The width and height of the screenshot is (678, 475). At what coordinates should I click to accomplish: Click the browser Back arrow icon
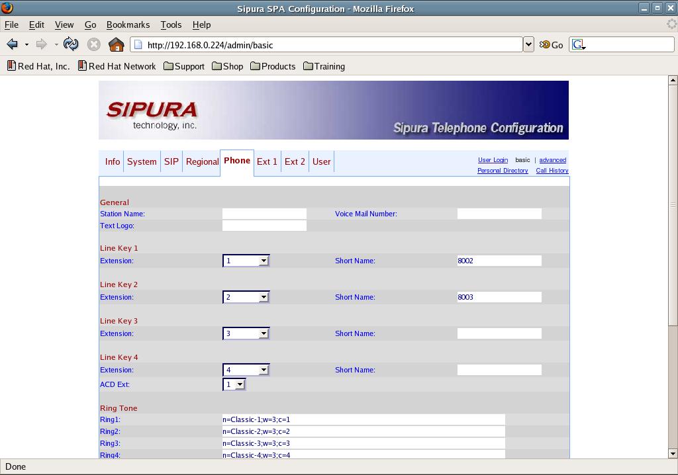click(13, 44)
